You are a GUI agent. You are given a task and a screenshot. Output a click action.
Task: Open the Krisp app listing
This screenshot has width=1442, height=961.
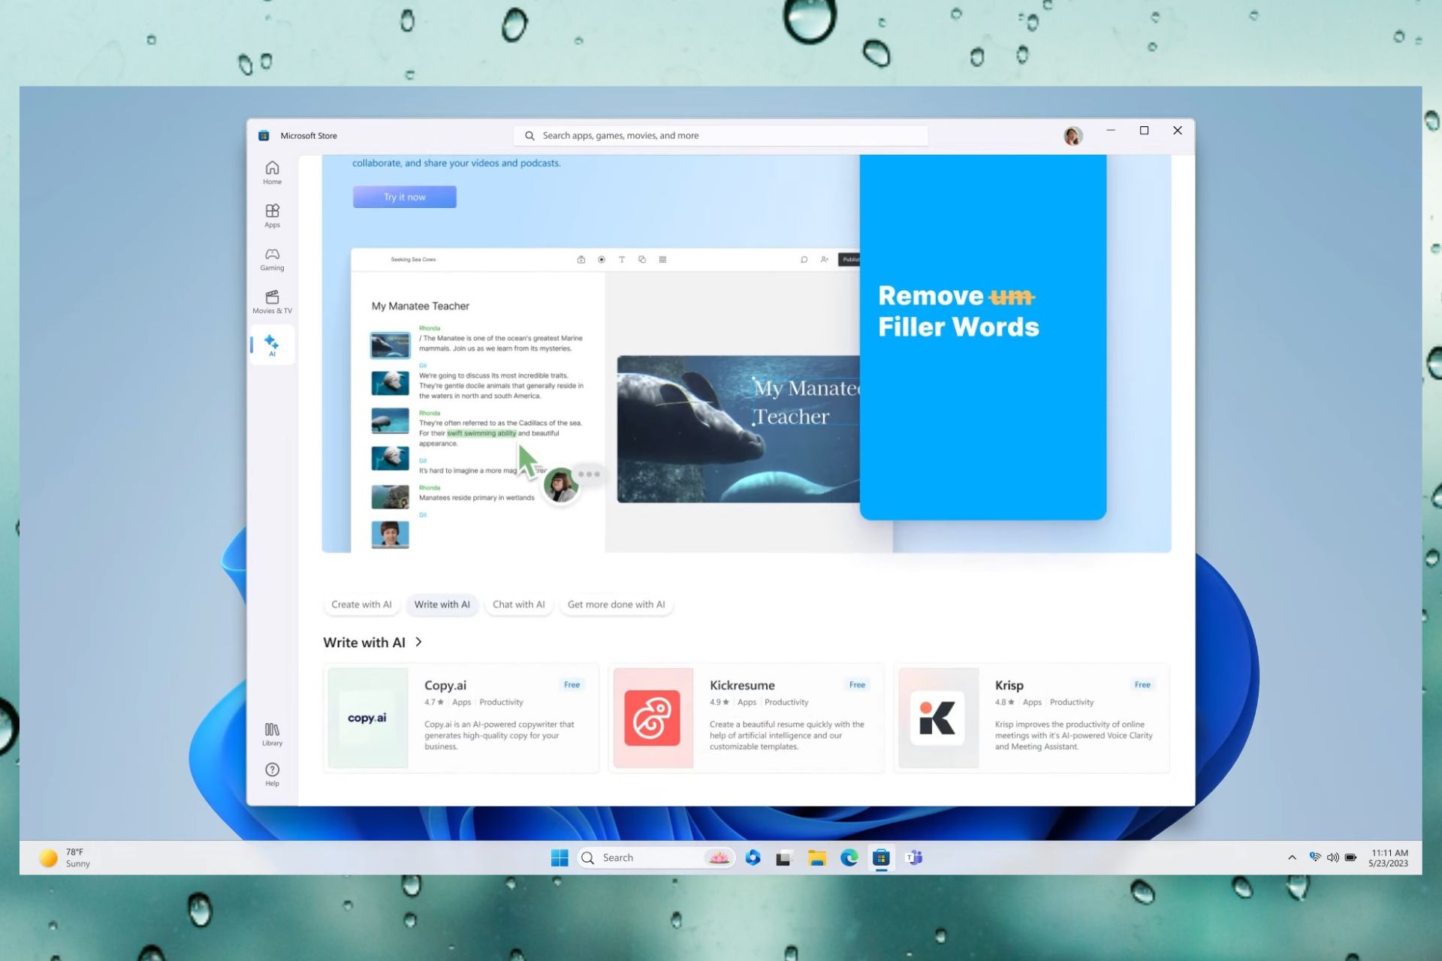[1031, 717]
